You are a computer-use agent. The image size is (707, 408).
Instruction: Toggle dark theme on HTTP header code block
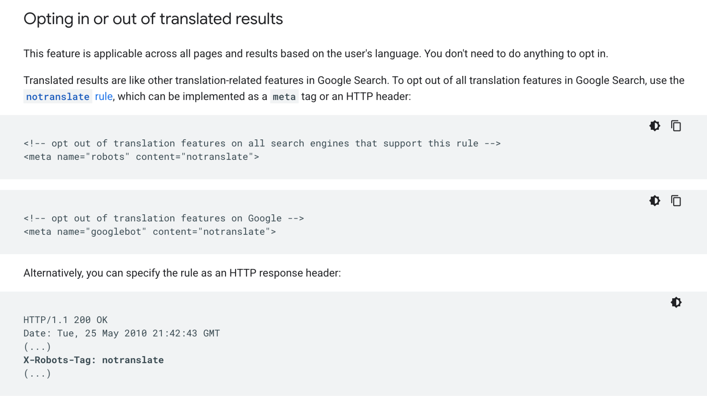pyautogui.click(x=676, y=302)
